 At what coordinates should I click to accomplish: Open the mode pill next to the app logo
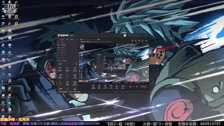tap(72, 36)
